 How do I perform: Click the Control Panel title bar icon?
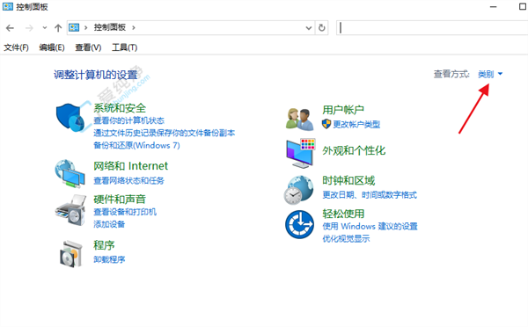(x=7, y=6)
